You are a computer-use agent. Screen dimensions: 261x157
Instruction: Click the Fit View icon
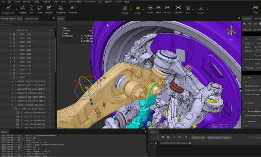167,7
